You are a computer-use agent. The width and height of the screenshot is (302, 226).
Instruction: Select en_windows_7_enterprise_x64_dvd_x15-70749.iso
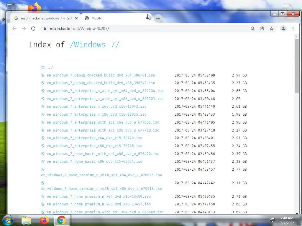pos(94,138)
